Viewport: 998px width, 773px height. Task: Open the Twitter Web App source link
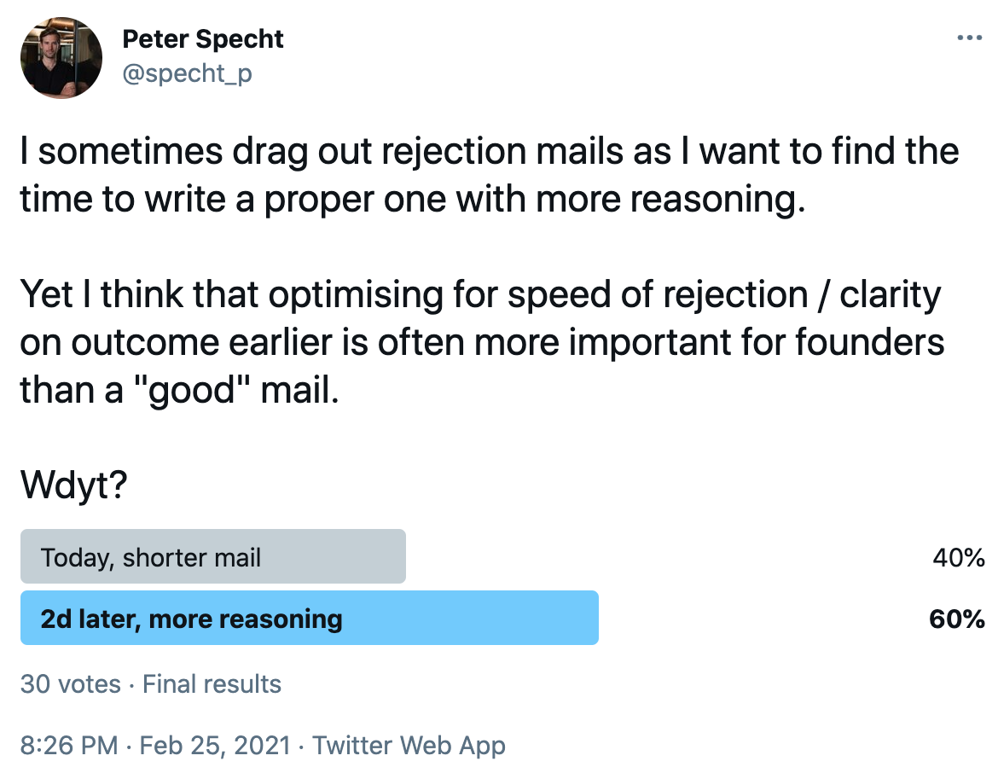(409, 746)
